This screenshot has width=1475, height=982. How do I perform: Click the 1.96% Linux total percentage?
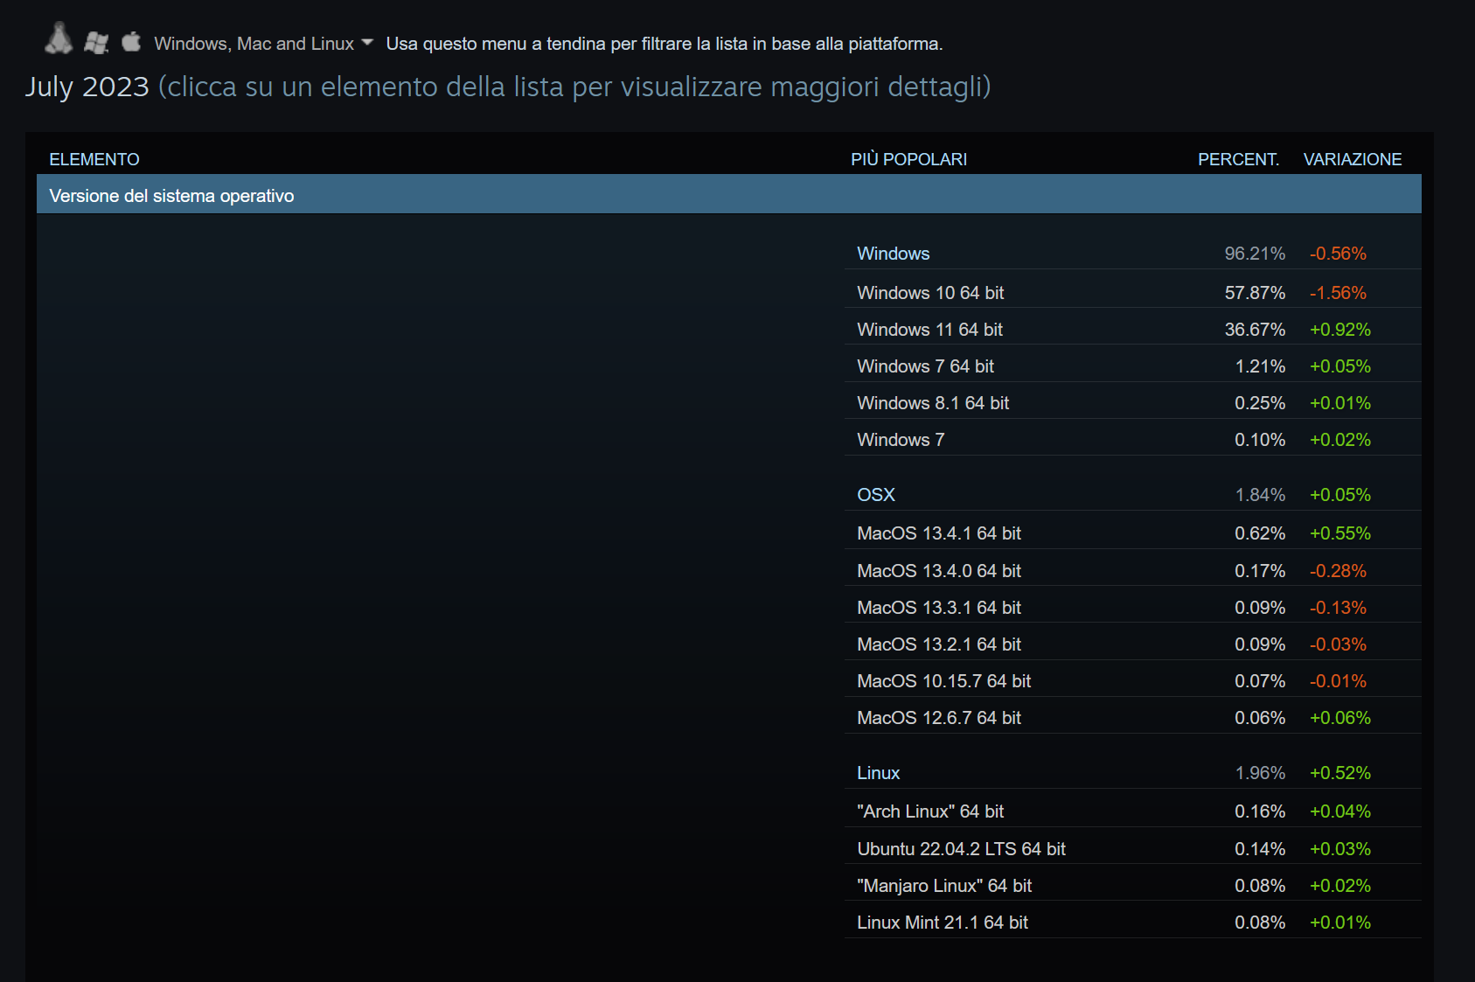1260,773
